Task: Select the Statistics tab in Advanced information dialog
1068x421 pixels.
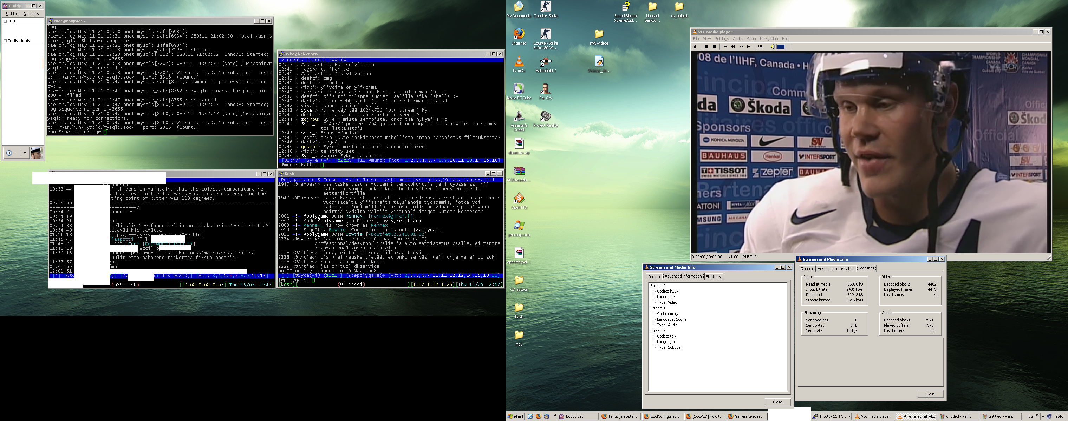Action: click(x=713, y=277)
